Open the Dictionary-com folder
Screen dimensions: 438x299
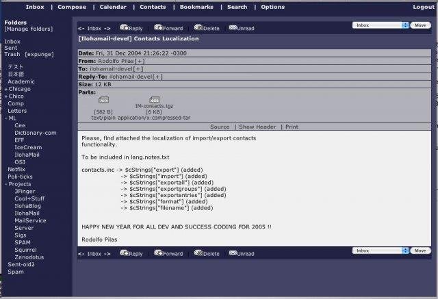pyautogui.click(x=36, y=133)
